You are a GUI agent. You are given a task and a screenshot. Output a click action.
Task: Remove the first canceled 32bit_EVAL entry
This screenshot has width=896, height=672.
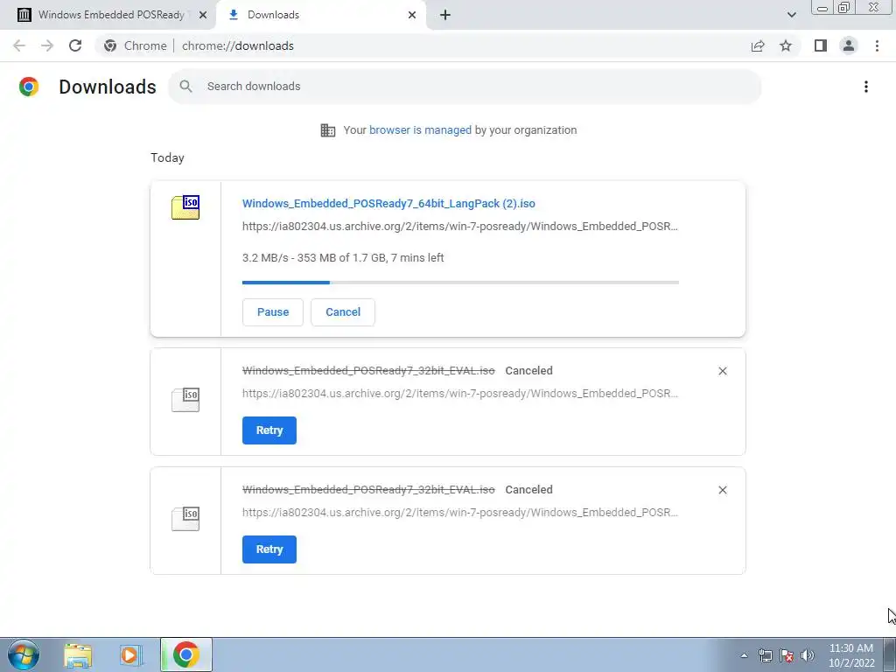tap(722, 371)
